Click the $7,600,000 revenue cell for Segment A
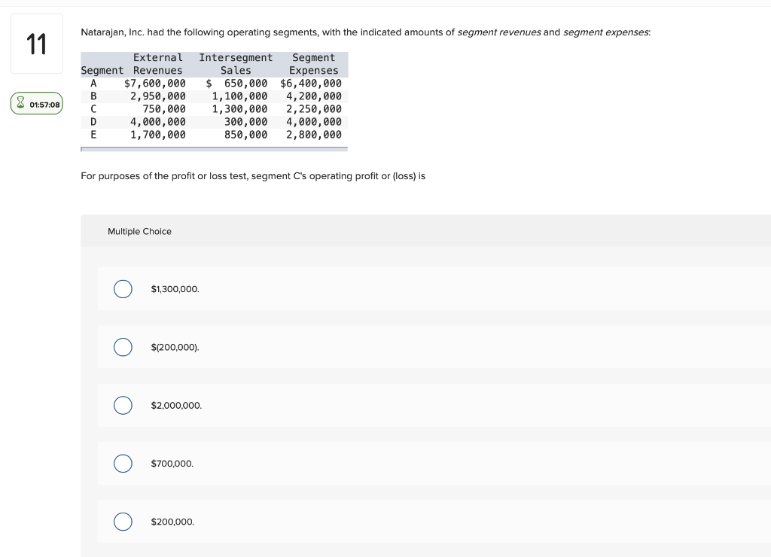Image resolution: width=771 pixels, height=557 pixels. pos(155,83)
